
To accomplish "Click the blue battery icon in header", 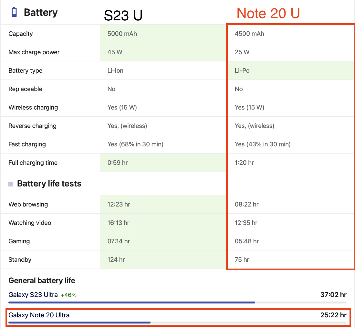I will pos(14,12).
